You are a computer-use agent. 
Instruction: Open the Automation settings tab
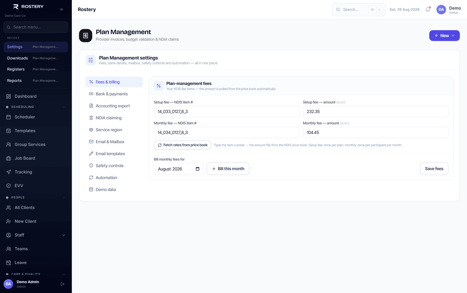point(114,178)
